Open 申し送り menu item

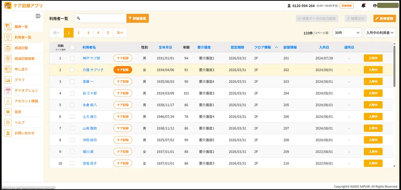point(21,69)
